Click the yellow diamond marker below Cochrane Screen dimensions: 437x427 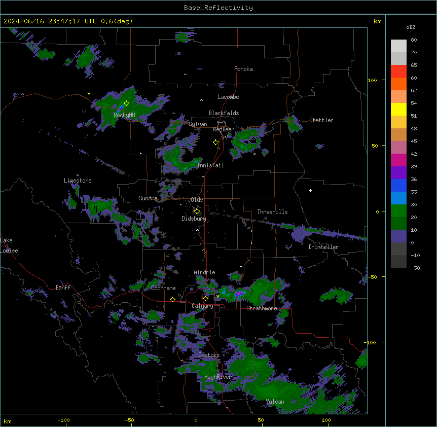(172, 299)
